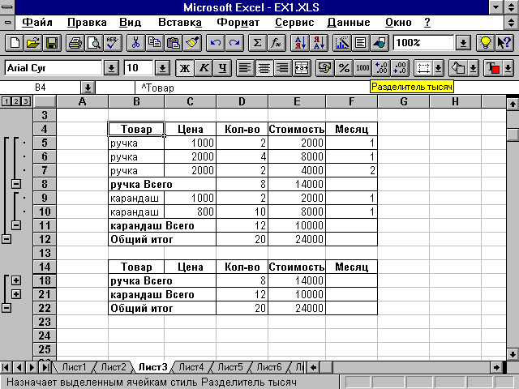
Task: Apply Currency style to the selected cells
Action: [324, 68]
